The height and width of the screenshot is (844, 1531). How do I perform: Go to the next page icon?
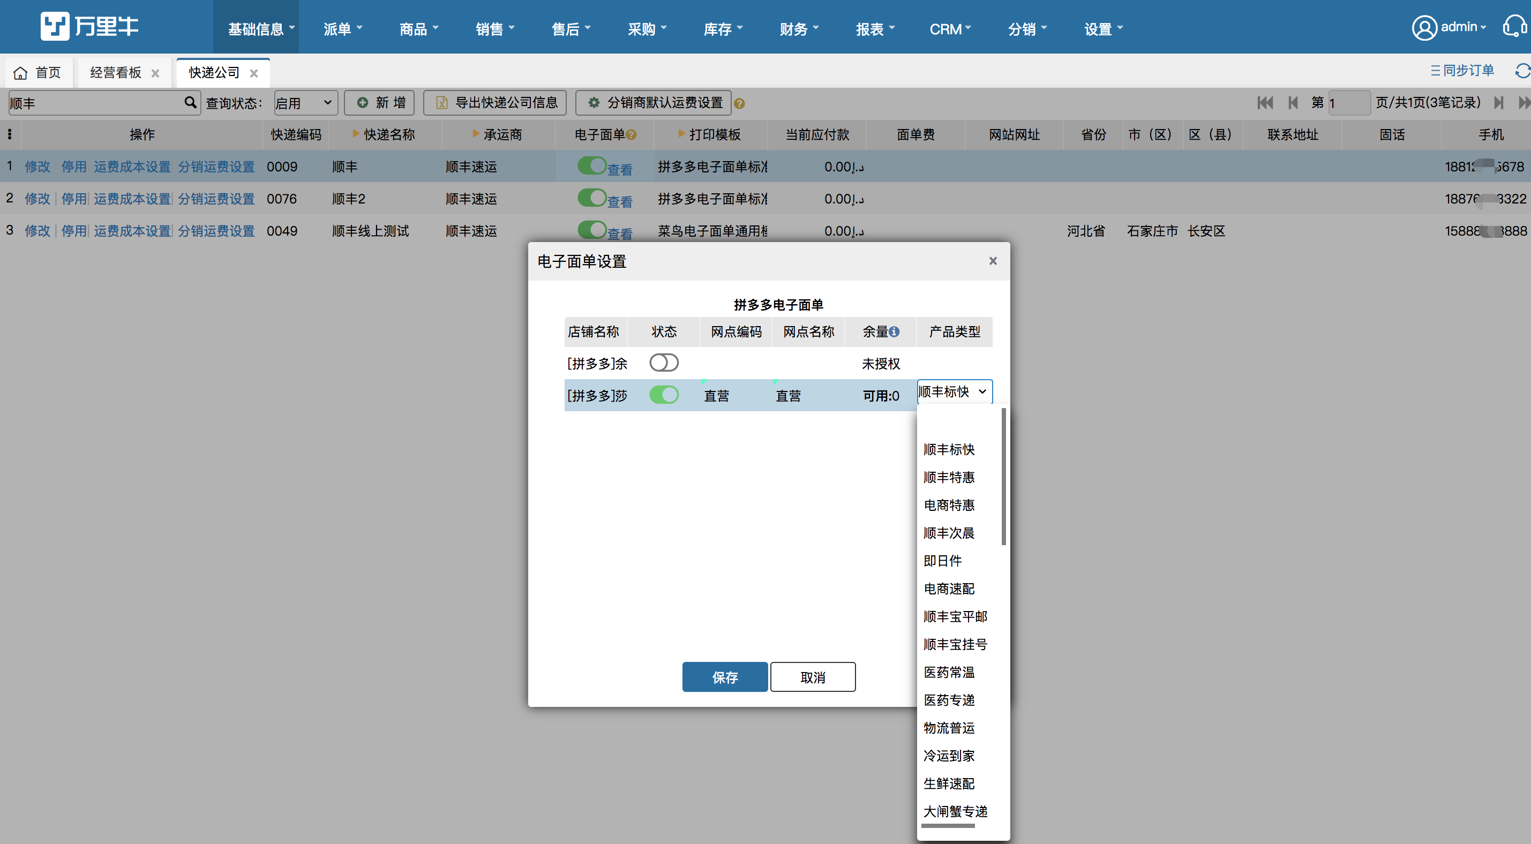1498,103
